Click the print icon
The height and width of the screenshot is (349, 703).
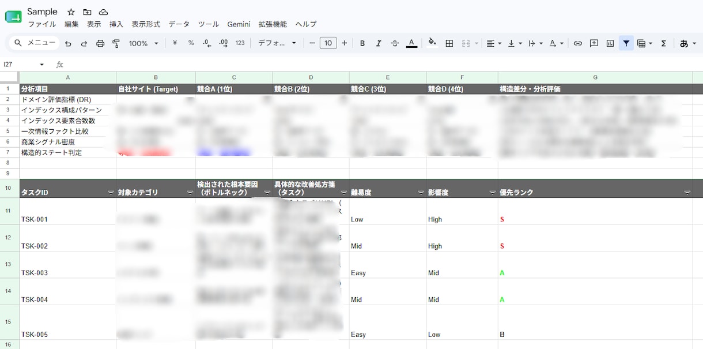click(100, 43)
